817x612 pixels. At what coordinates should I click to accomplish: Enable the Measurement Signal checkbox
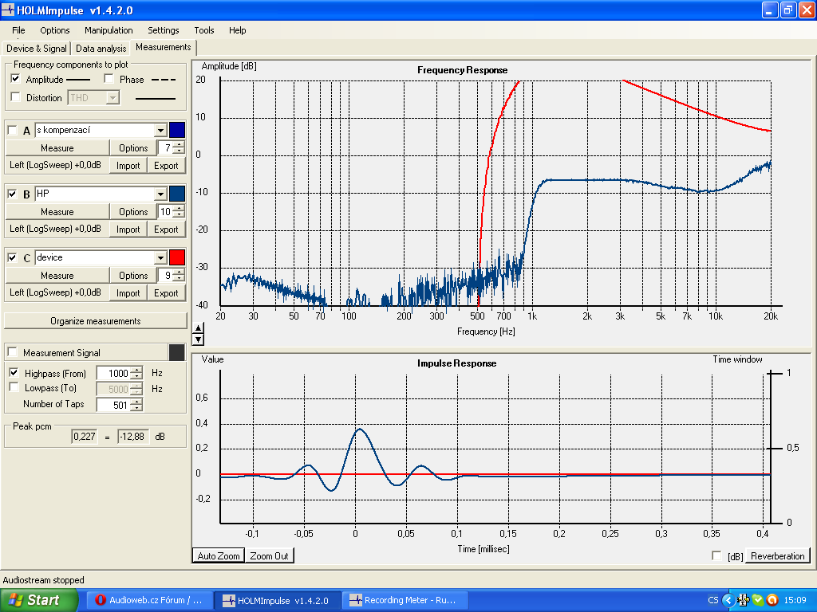coord(13,352)
